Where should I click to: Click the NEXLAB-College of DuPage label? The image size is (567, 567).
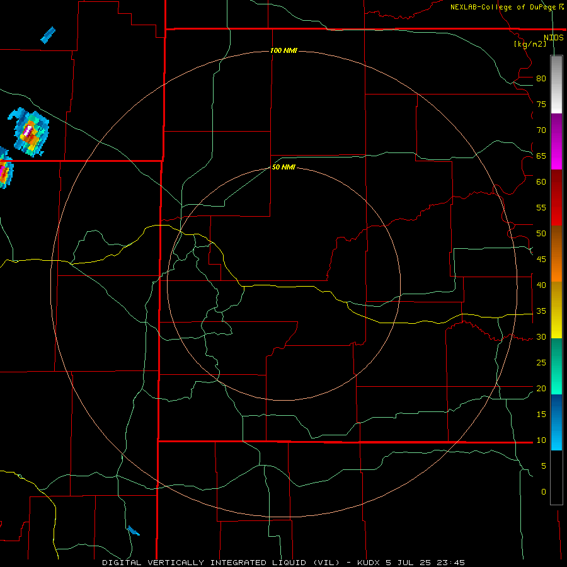(507, 7)
